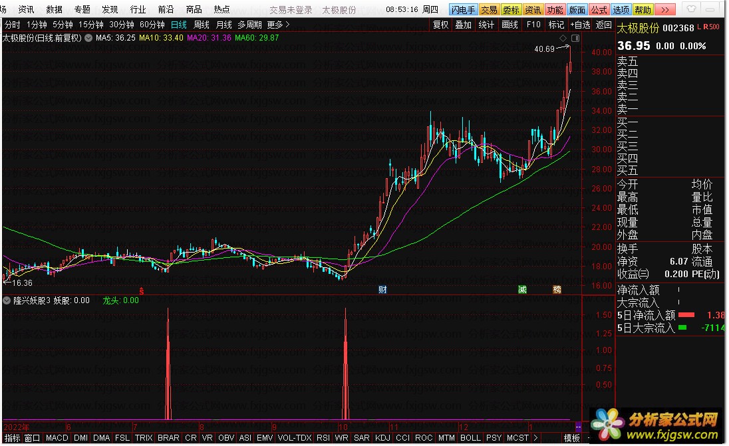
Task: Expand 更多 period options
Action: tap(279, 25)
